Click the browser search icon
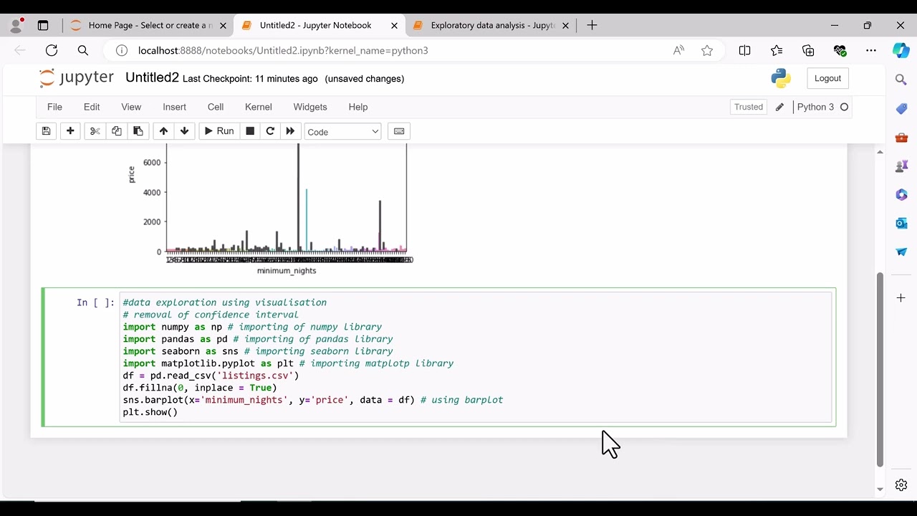The width and height of the screenshot is (917, 516). coord(83,50)
